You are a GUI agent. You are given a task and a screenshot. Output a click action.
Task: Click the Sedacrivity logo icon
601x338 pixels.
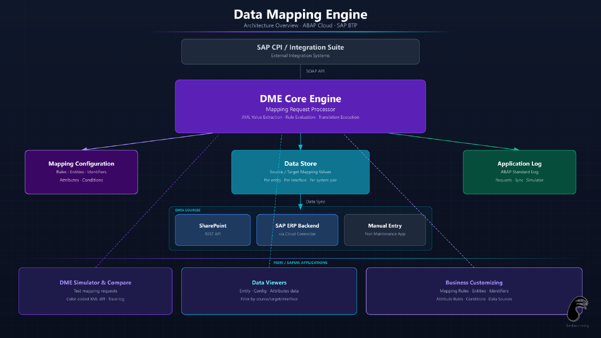click(577, 308)
